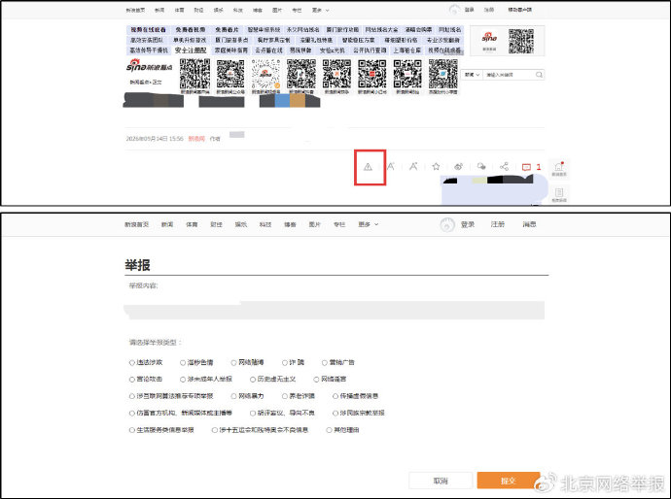Click the star favorite icon

(x=436, y=167)
